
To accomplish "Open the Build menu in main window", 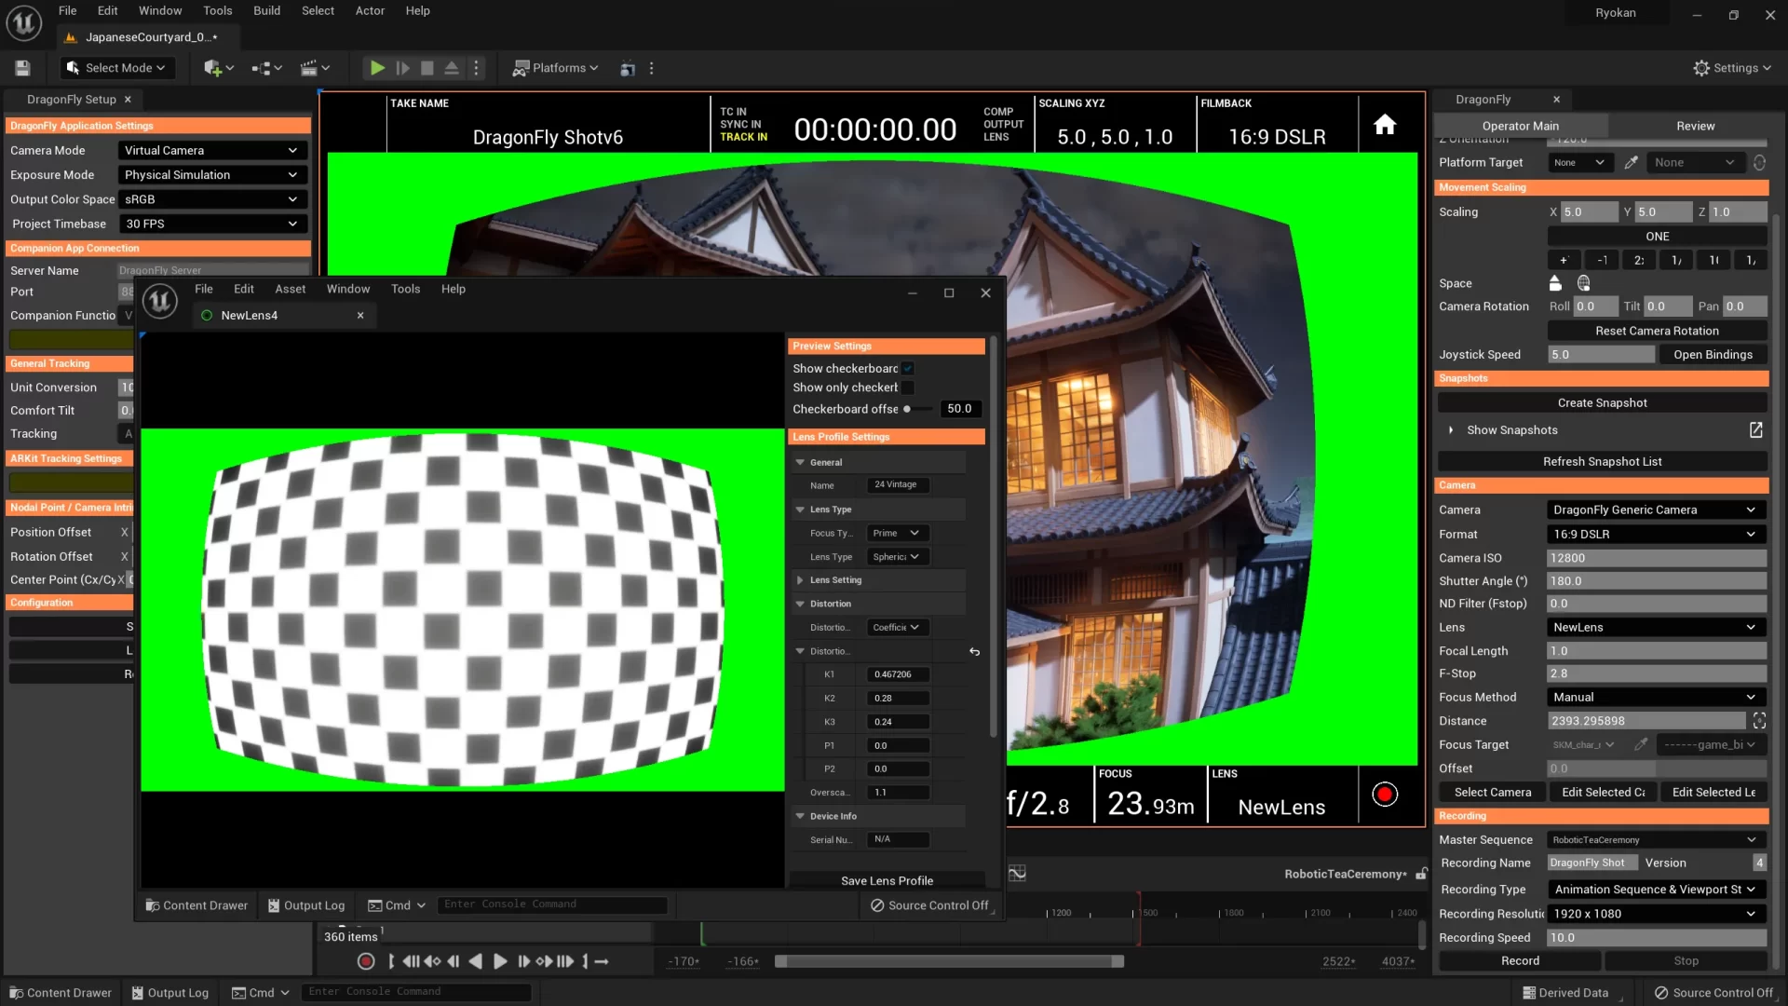I will (266, 10).
